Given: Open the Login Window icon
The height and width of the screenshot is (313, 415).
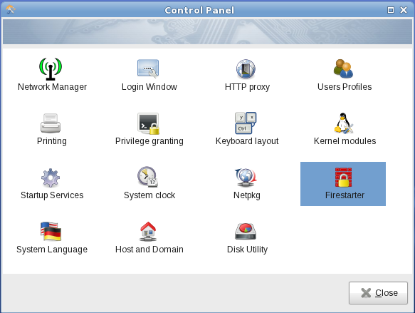Looking at the screenshot, I should 148,68.
